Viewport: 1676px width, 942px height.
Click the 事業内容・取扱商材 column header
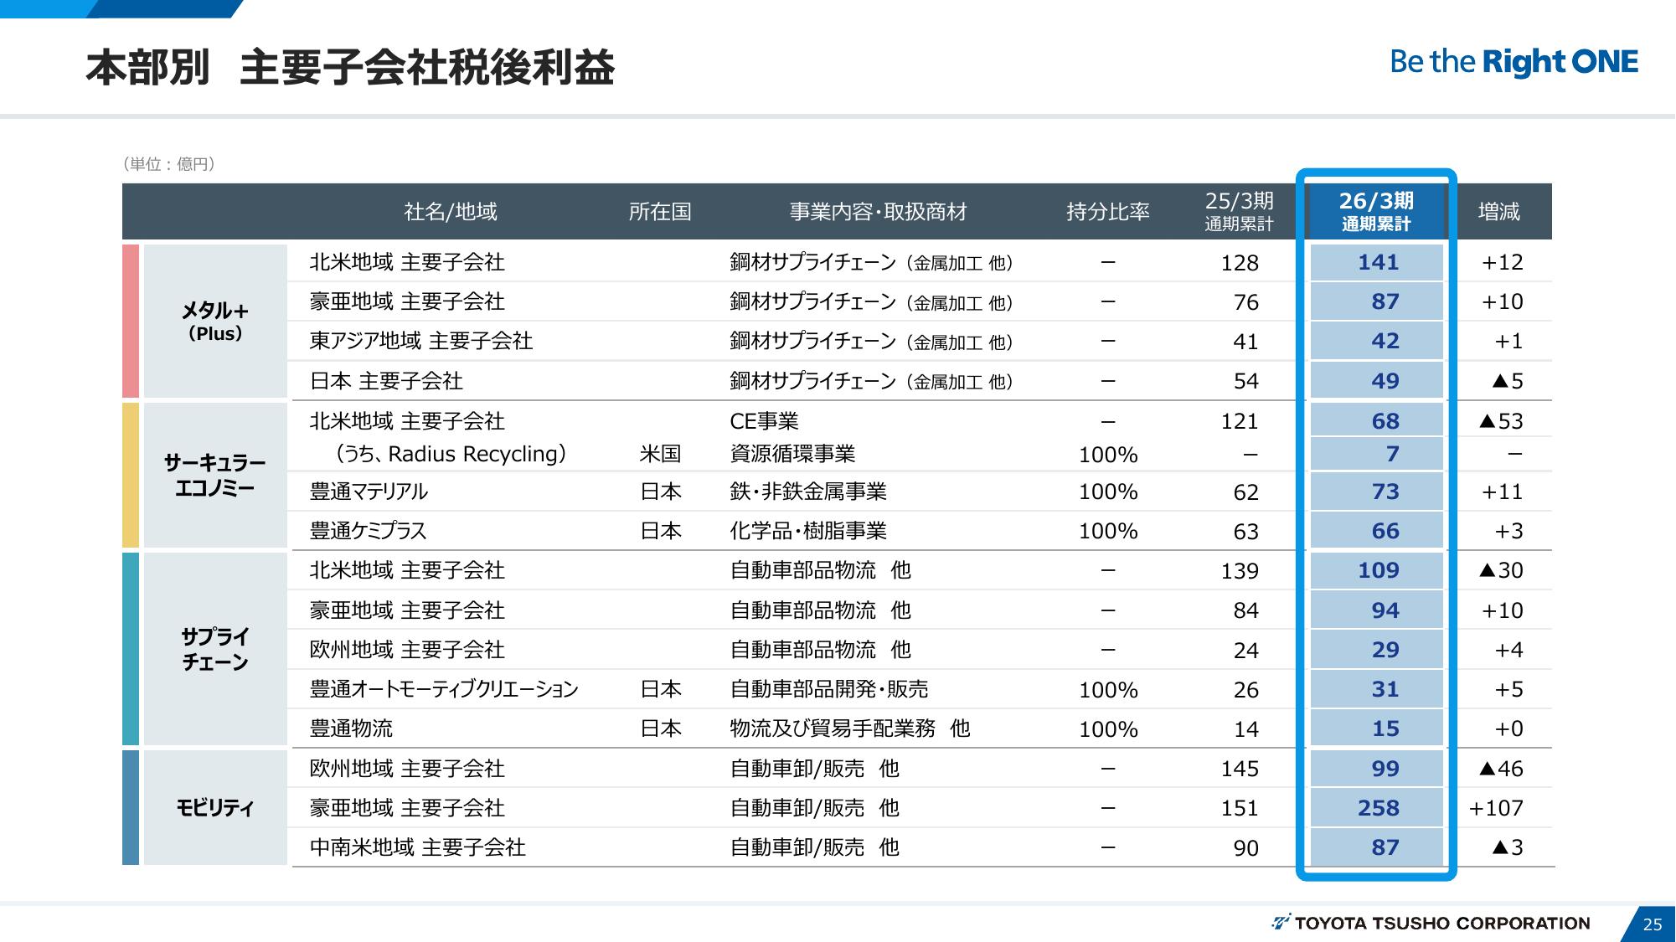(878, 212)
